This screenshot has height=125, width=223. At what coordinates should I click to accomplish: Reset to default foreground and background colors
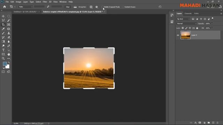[x=3, y=68]
